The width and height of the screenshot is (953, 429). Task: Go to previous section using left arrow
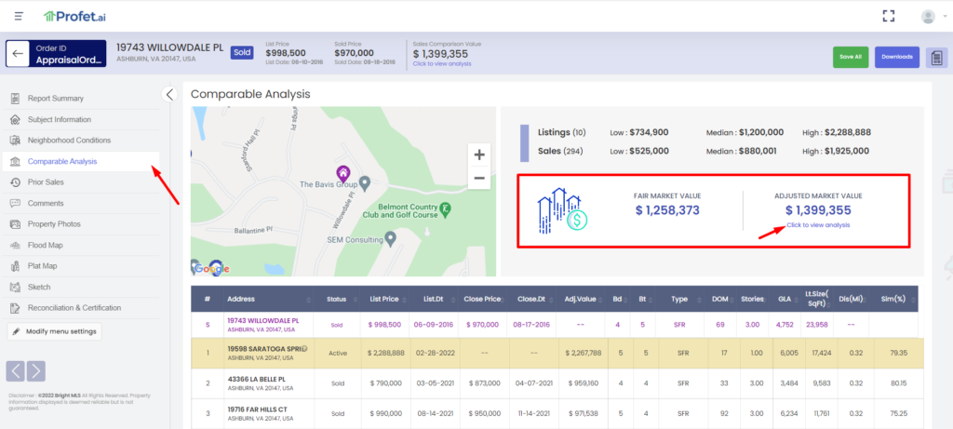pos(16,371)
